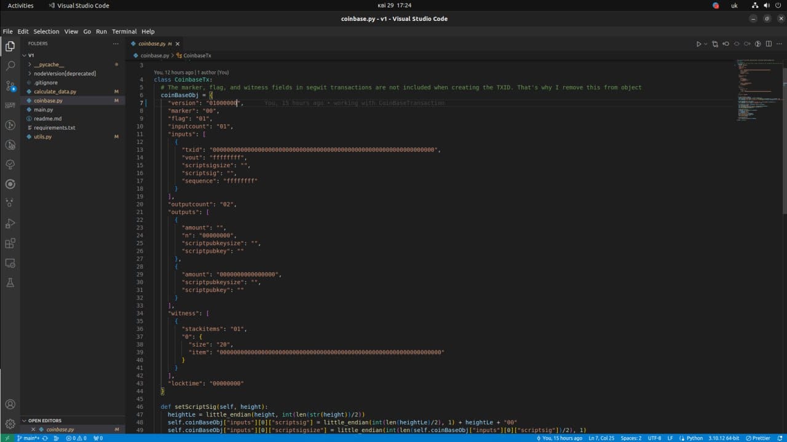787x442 pixels.
Task: Open the Search view in activity bar
Action: 10,65
